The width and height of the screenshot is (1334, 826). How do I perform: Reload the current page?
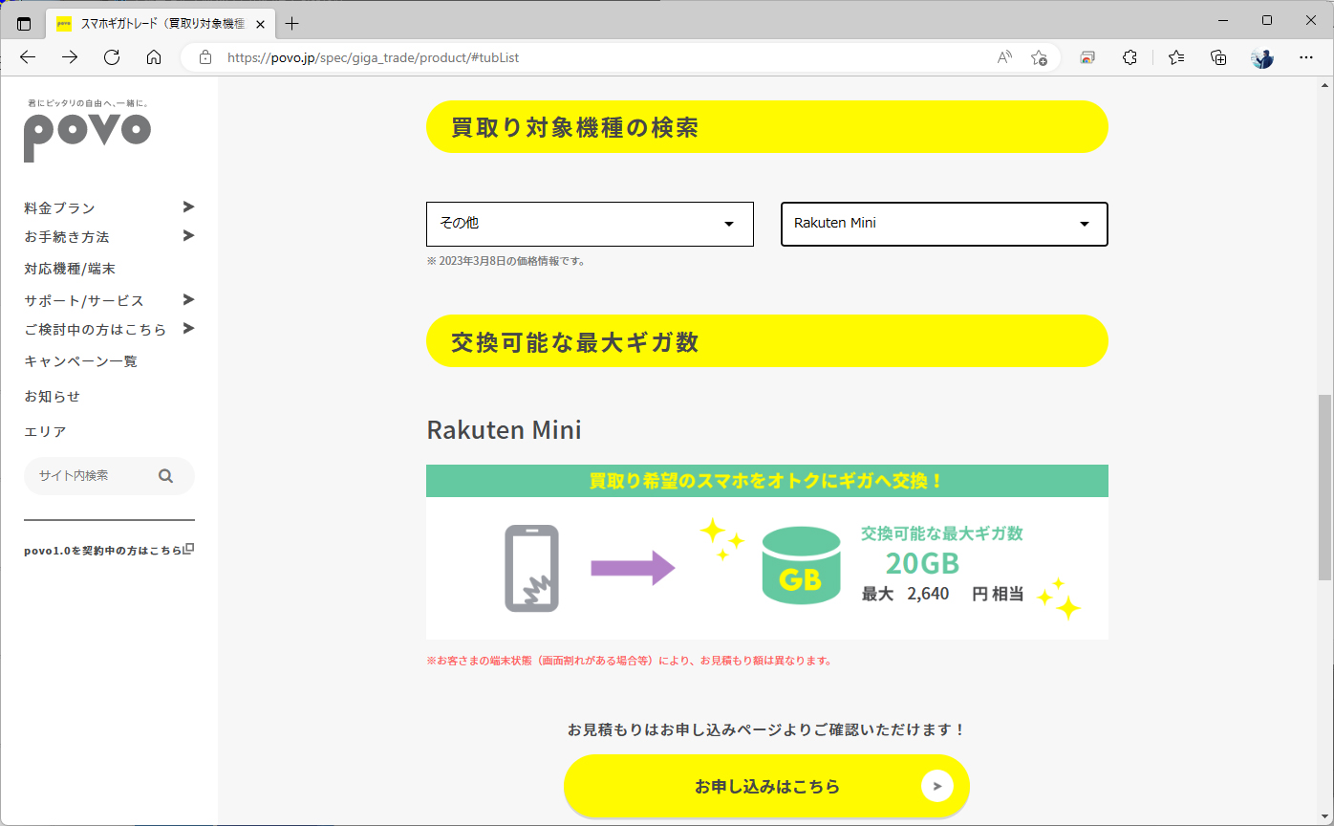point(112,57)
